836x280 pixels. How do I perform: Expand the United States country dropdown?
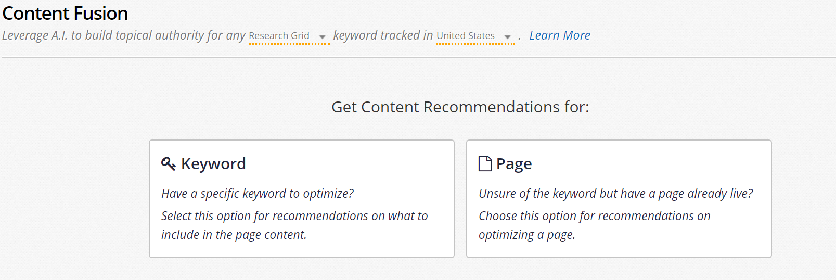pyautogui.click(x=475, y=36)
